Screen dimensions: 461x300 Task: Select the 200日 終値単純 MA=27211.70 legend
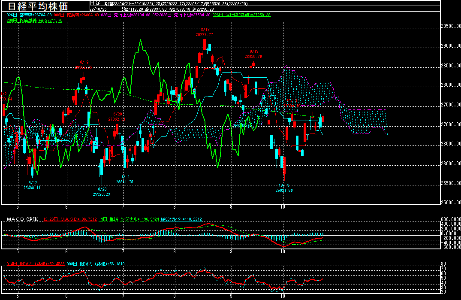click(x=34, y=21)
